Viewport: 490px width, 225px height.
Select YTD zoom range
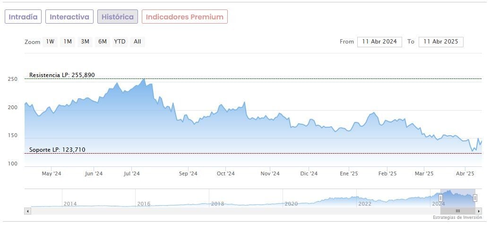coord(120,42)
